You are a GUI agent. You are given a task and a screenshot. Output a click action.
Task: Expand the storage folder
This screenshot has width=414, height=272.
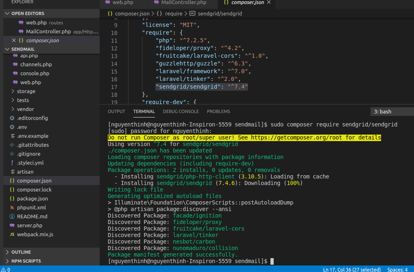click(13, 91)
